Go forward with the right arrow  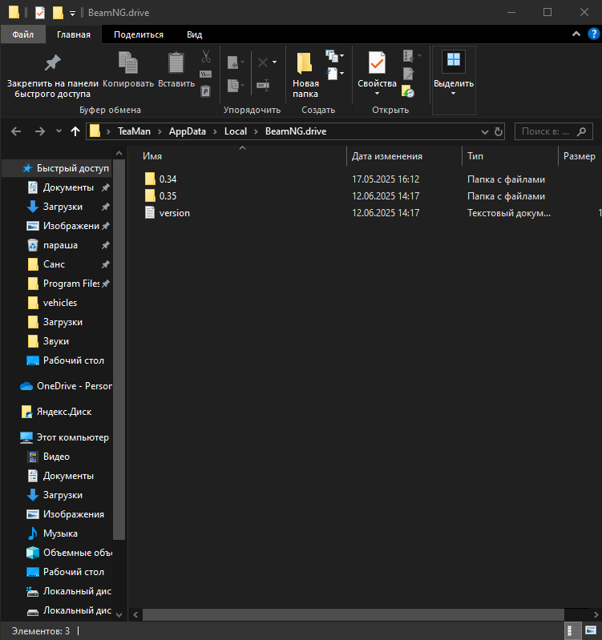tap(39, 131)
